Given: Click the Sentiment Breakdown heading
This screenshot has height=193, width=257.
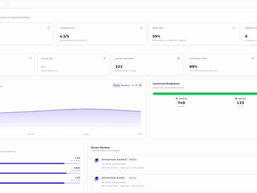Looking at the screenshot, I should [x=166, y=84].
